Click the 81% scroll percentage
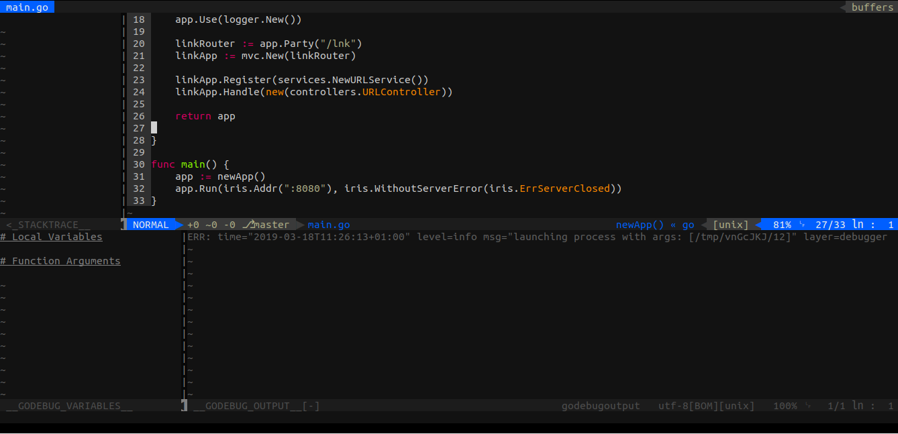898x434 pixels. point(782,225)
